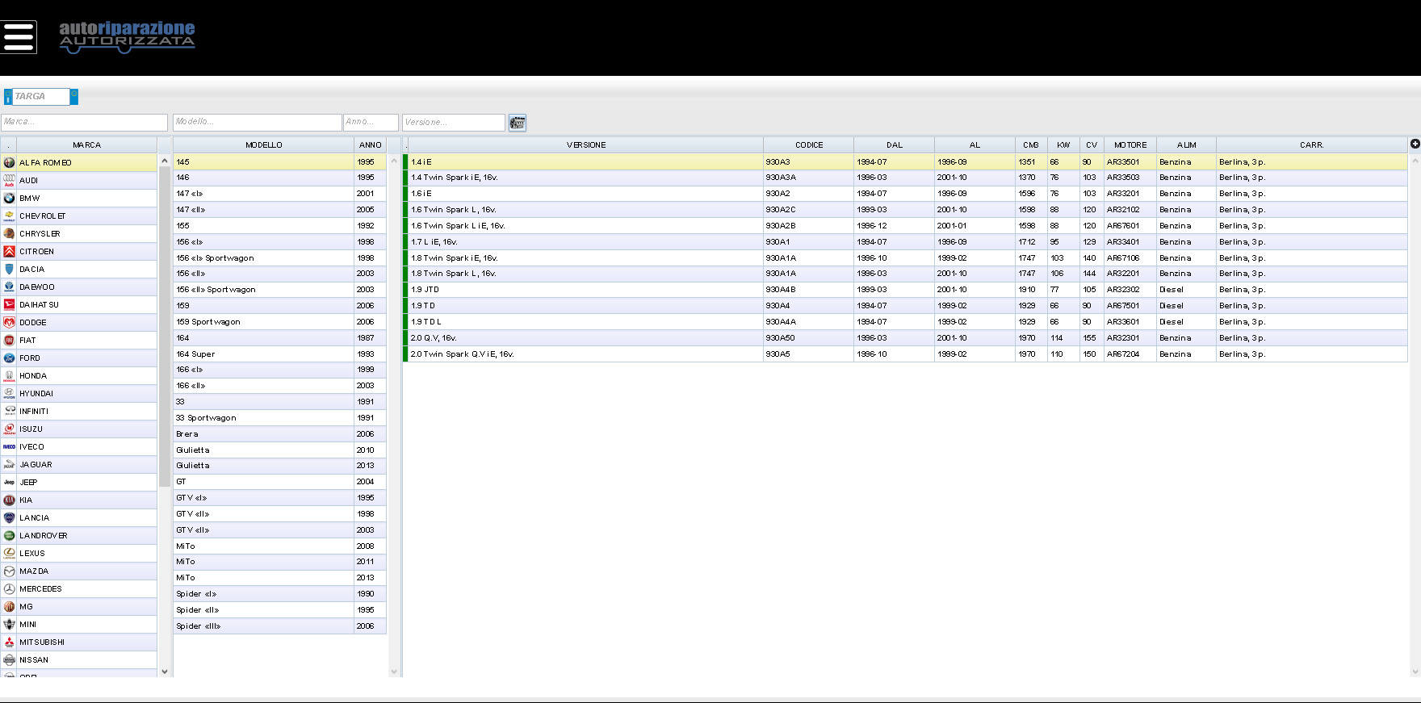Select model Brera
The image size is (1421, 703).
(280, 434)
